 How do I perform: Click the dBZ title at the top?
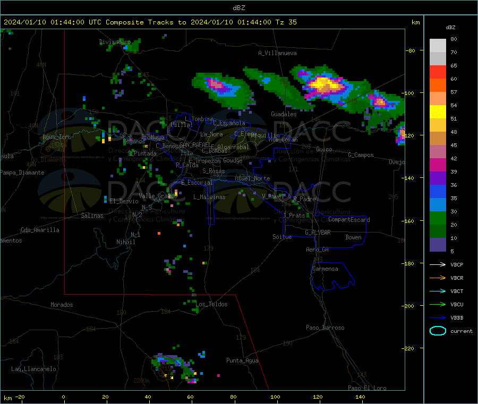[238, 8]
